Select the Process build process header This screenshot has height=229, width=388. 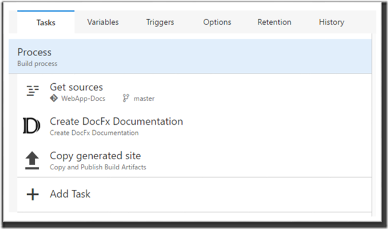(190, 57)
